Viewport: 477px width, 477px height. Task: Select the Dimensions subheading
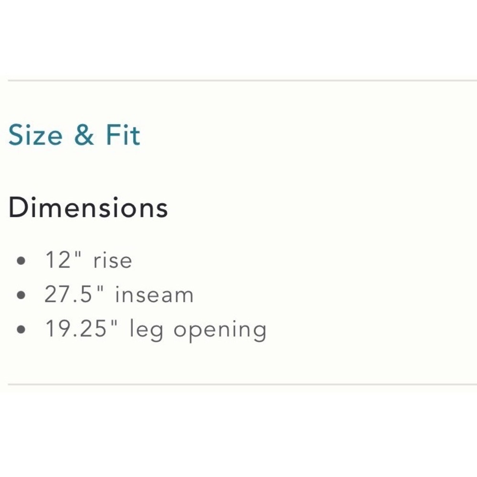(x=88, y=207)
